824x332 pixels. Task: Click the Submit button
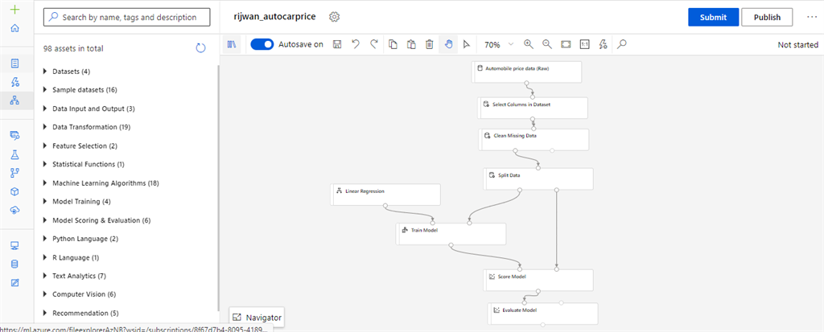(x=713, y=18)
